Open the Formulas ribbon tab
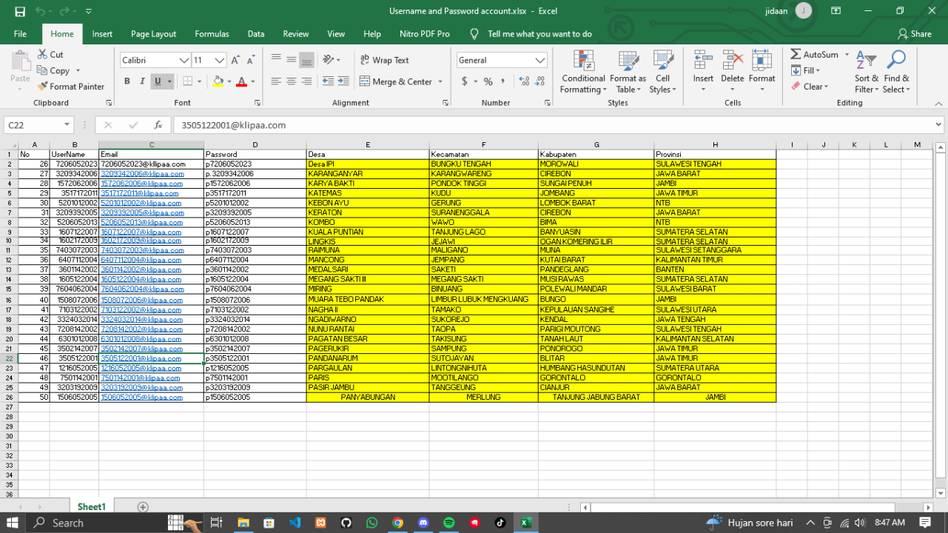Image resolution: width=948 pixels, height=533 pixels. pos(212,34)
